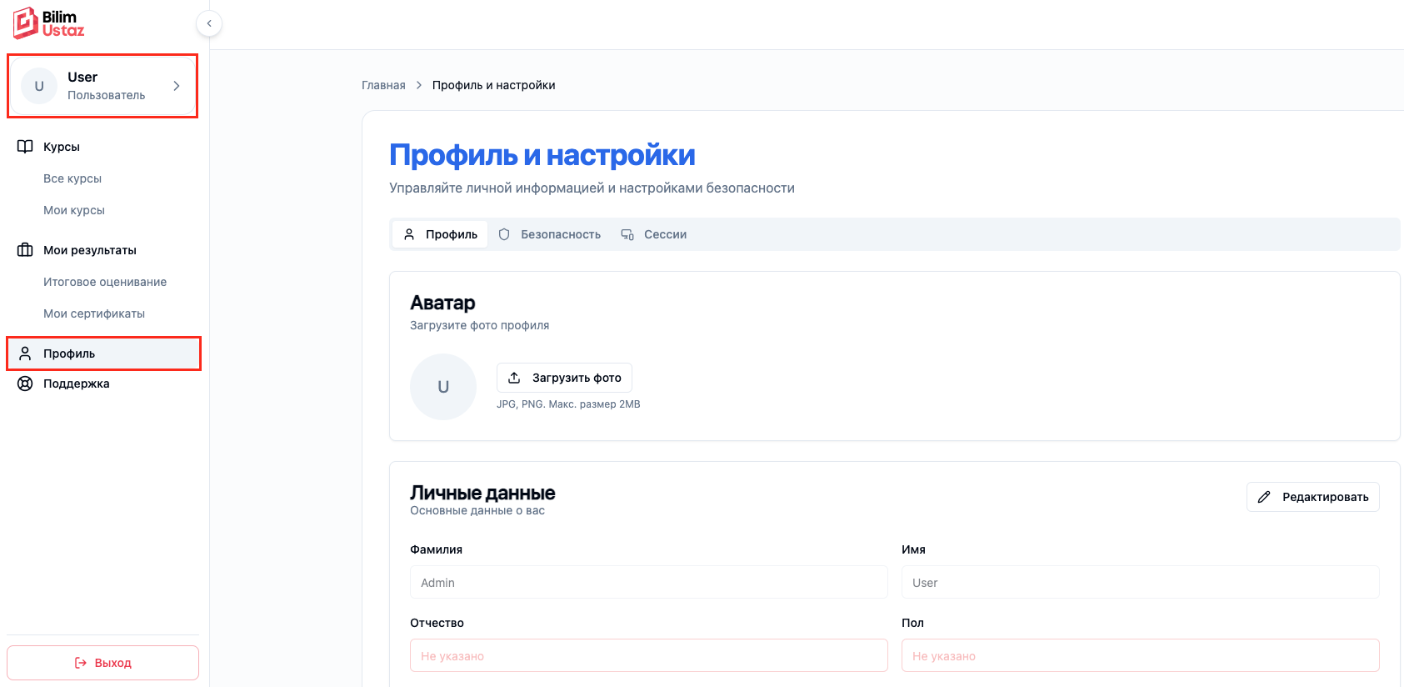
Task: Open Мои курсы in the sidebar
Action: pyautogui.click(x=74, y=210)
